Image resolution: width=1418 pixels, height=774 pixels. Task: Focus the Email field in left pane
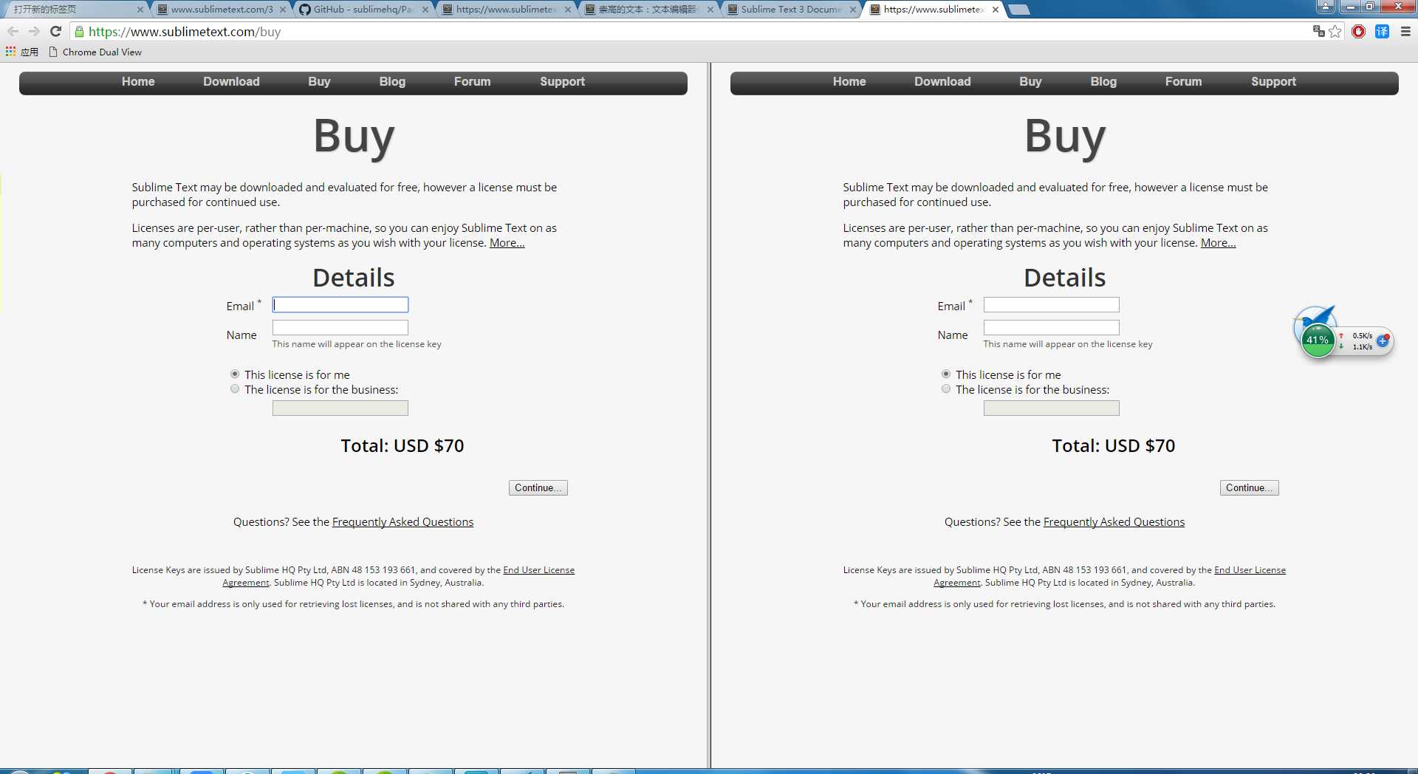pyautogui.click(x=340, y=305)
